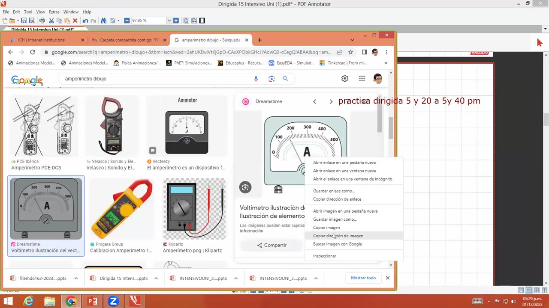Click the Chrome address bar URL
Image resolution: width=549 pixels, height=308 pixels.
tap(191, 52)
